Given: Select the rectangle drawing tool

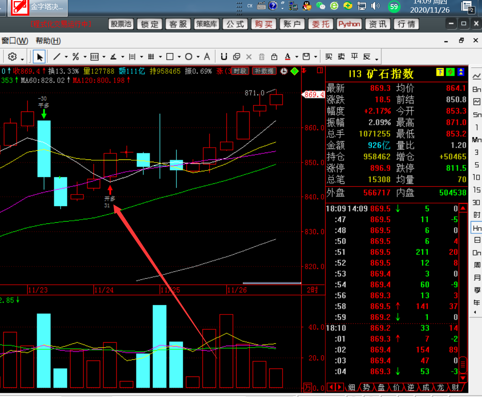Looking at the screenshot, I should click(x=170, y=57).
